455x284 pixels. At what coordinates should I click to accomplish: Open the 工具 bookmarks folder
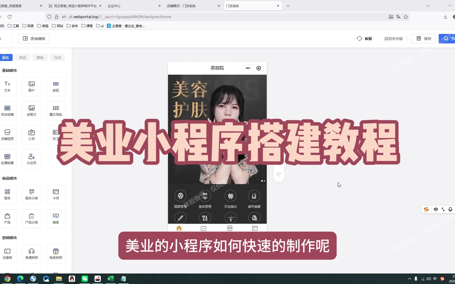tap(13, 26)
